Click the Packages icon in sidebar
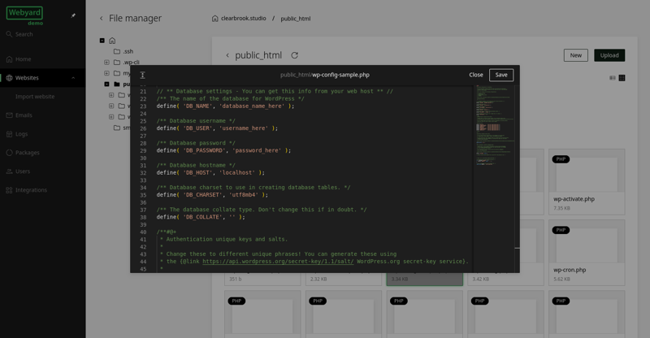The width and height of the screenshot is (650, 338). coord(9,153)
